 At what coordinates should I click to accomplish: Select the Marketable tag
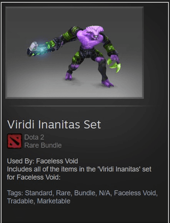(53, 201)
